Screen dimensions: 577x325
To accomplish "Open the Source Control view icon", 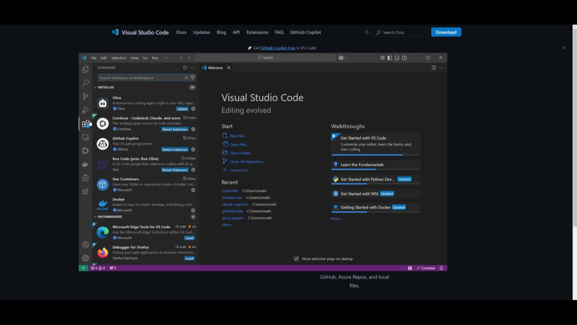I will (85, 97).
